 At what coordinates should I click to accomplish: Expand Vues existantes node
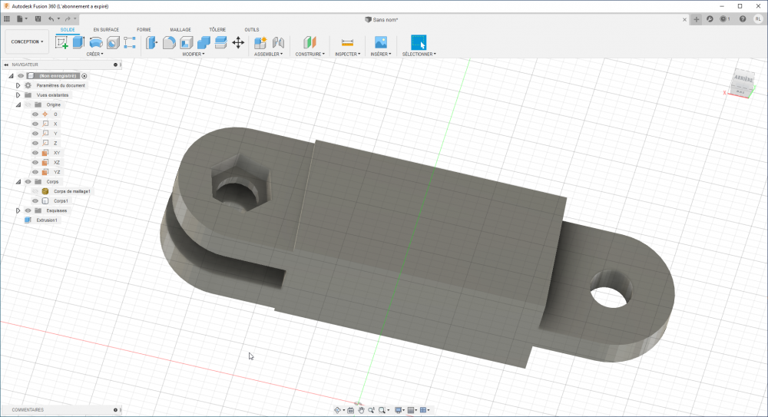18,95
